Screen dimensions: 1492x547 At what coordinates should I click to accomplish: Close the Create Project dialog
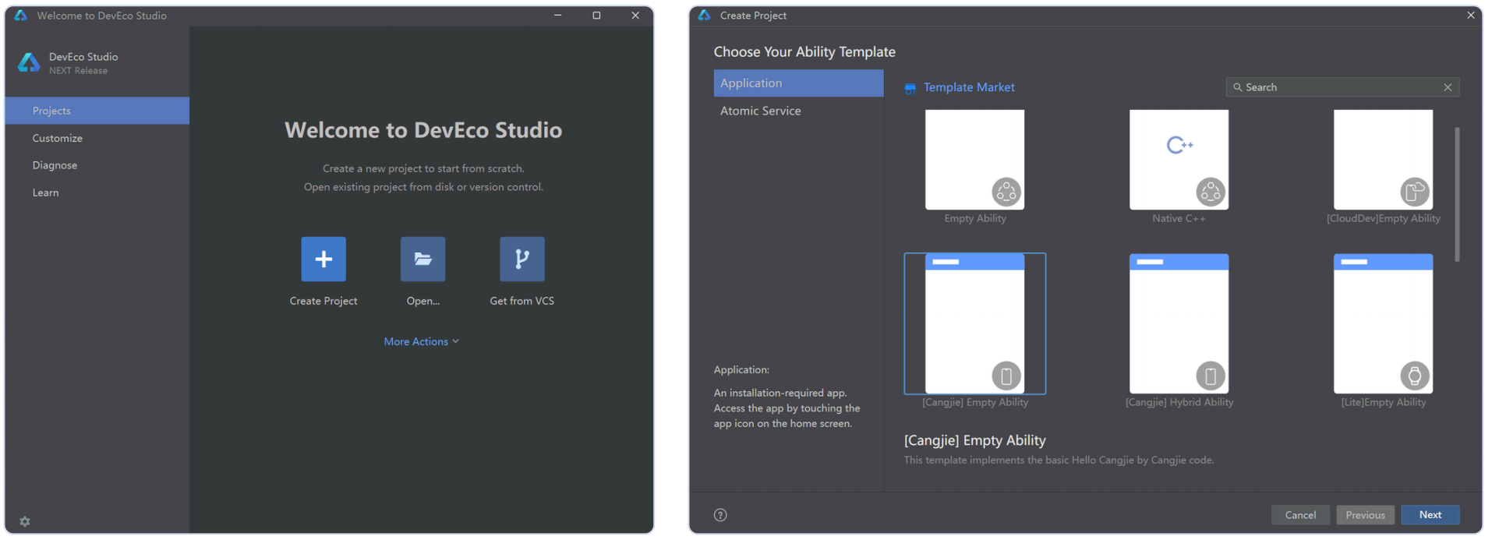[x=1470, y=15]
